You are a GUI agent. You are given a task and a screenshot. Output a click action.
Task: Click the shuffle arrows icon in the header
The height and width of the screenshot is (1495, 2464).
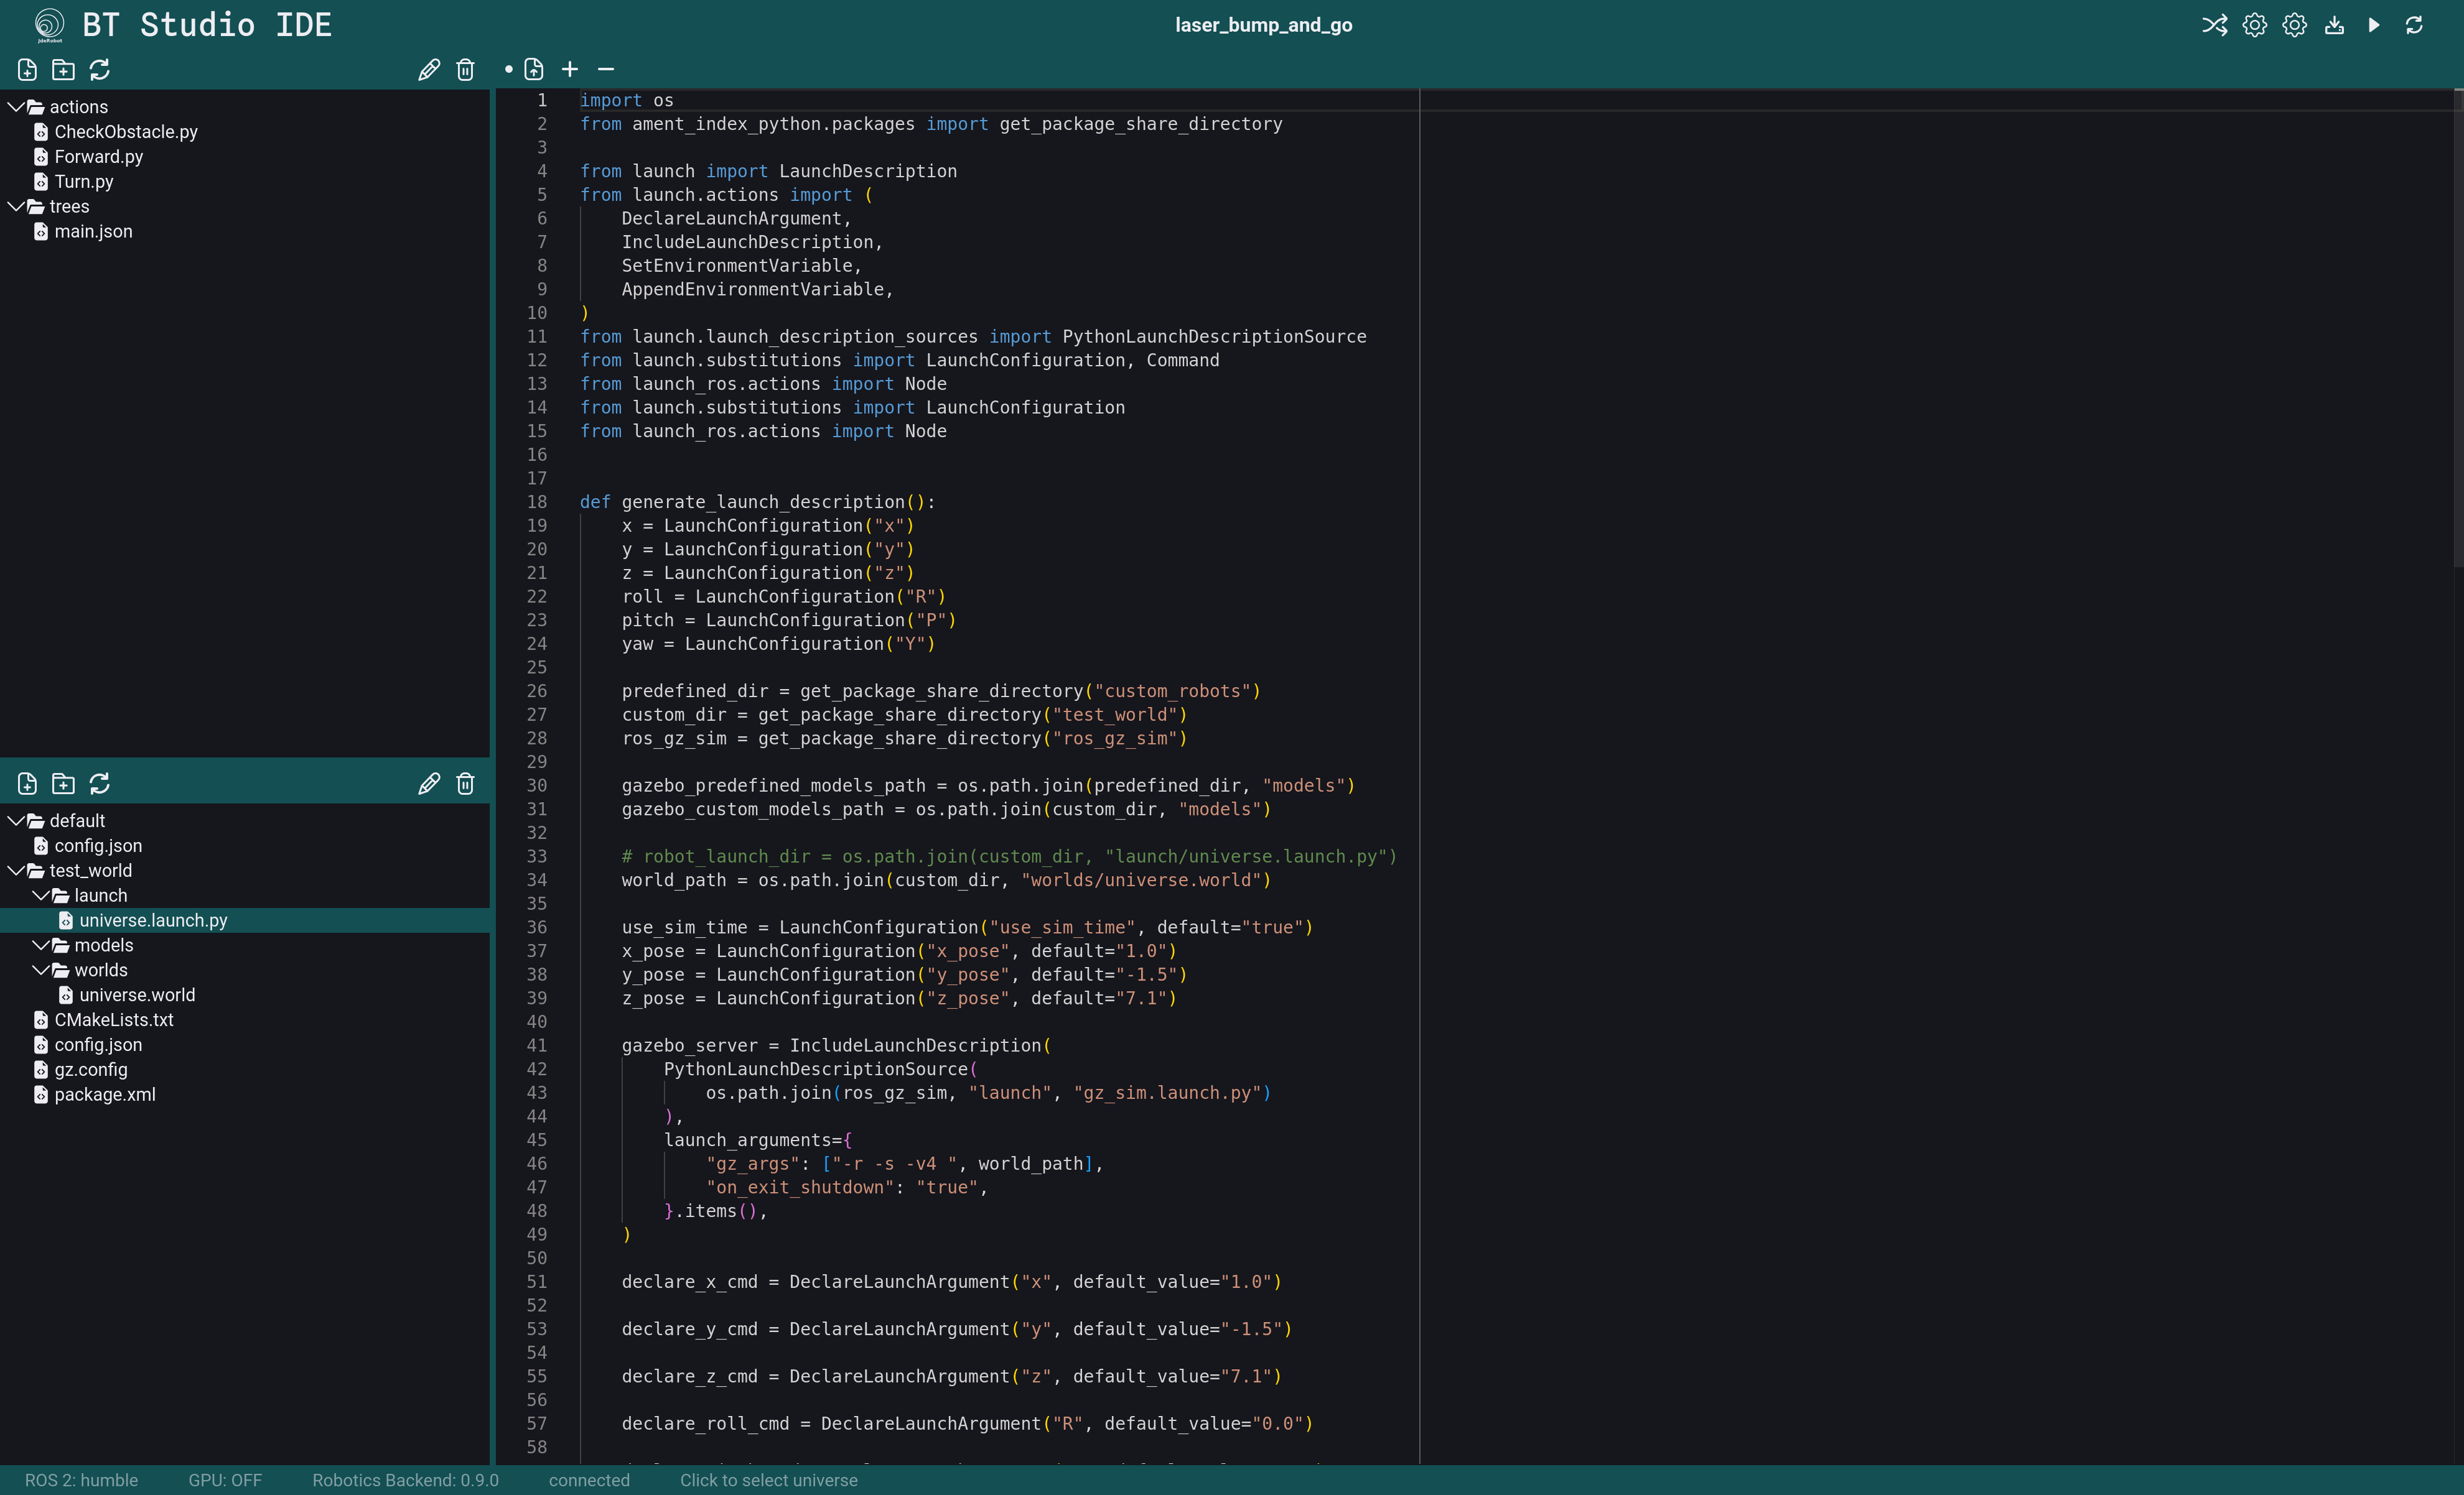tap(2214, 25)
